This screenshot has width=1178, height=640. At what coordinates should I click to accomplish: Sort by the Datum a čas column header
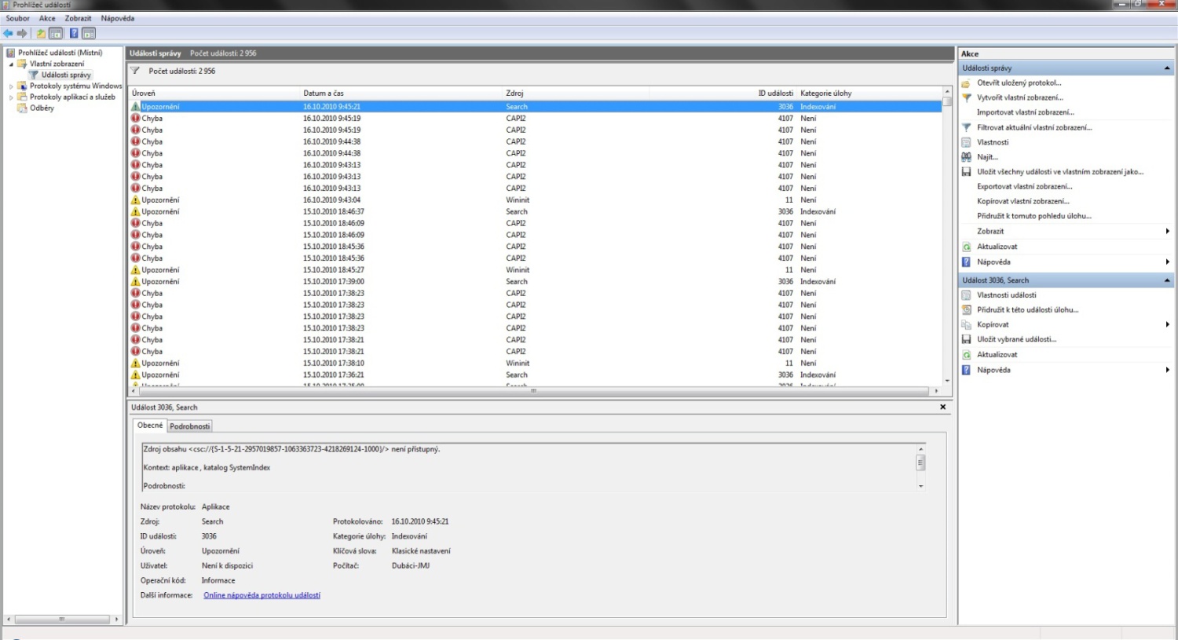coord(401,93)
